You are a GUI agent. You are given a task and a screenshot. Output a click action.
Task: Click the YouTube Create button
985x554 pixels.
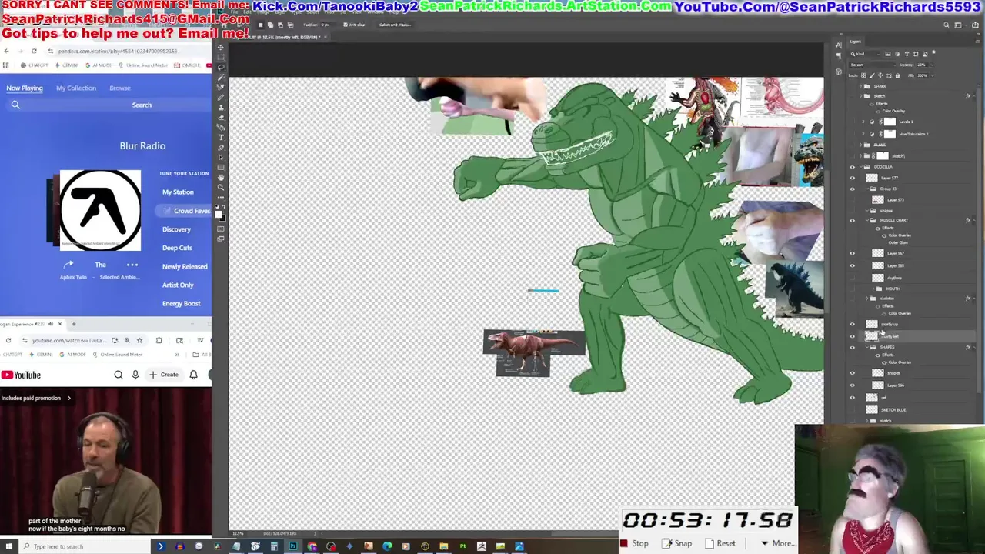point(164,375)
